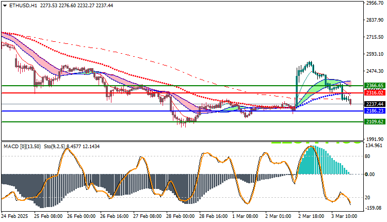Click the 26 Feb 16:00 time label
This screenshot has height=222, width=387.
[114, 216]
